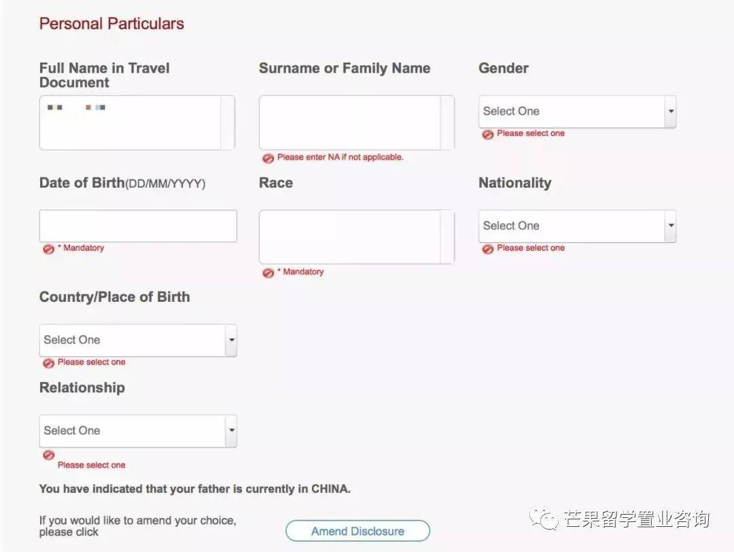The width and height of the screenshot is (734, 552).
Task: Open the Gender dropdown
Action: (577, 111)
